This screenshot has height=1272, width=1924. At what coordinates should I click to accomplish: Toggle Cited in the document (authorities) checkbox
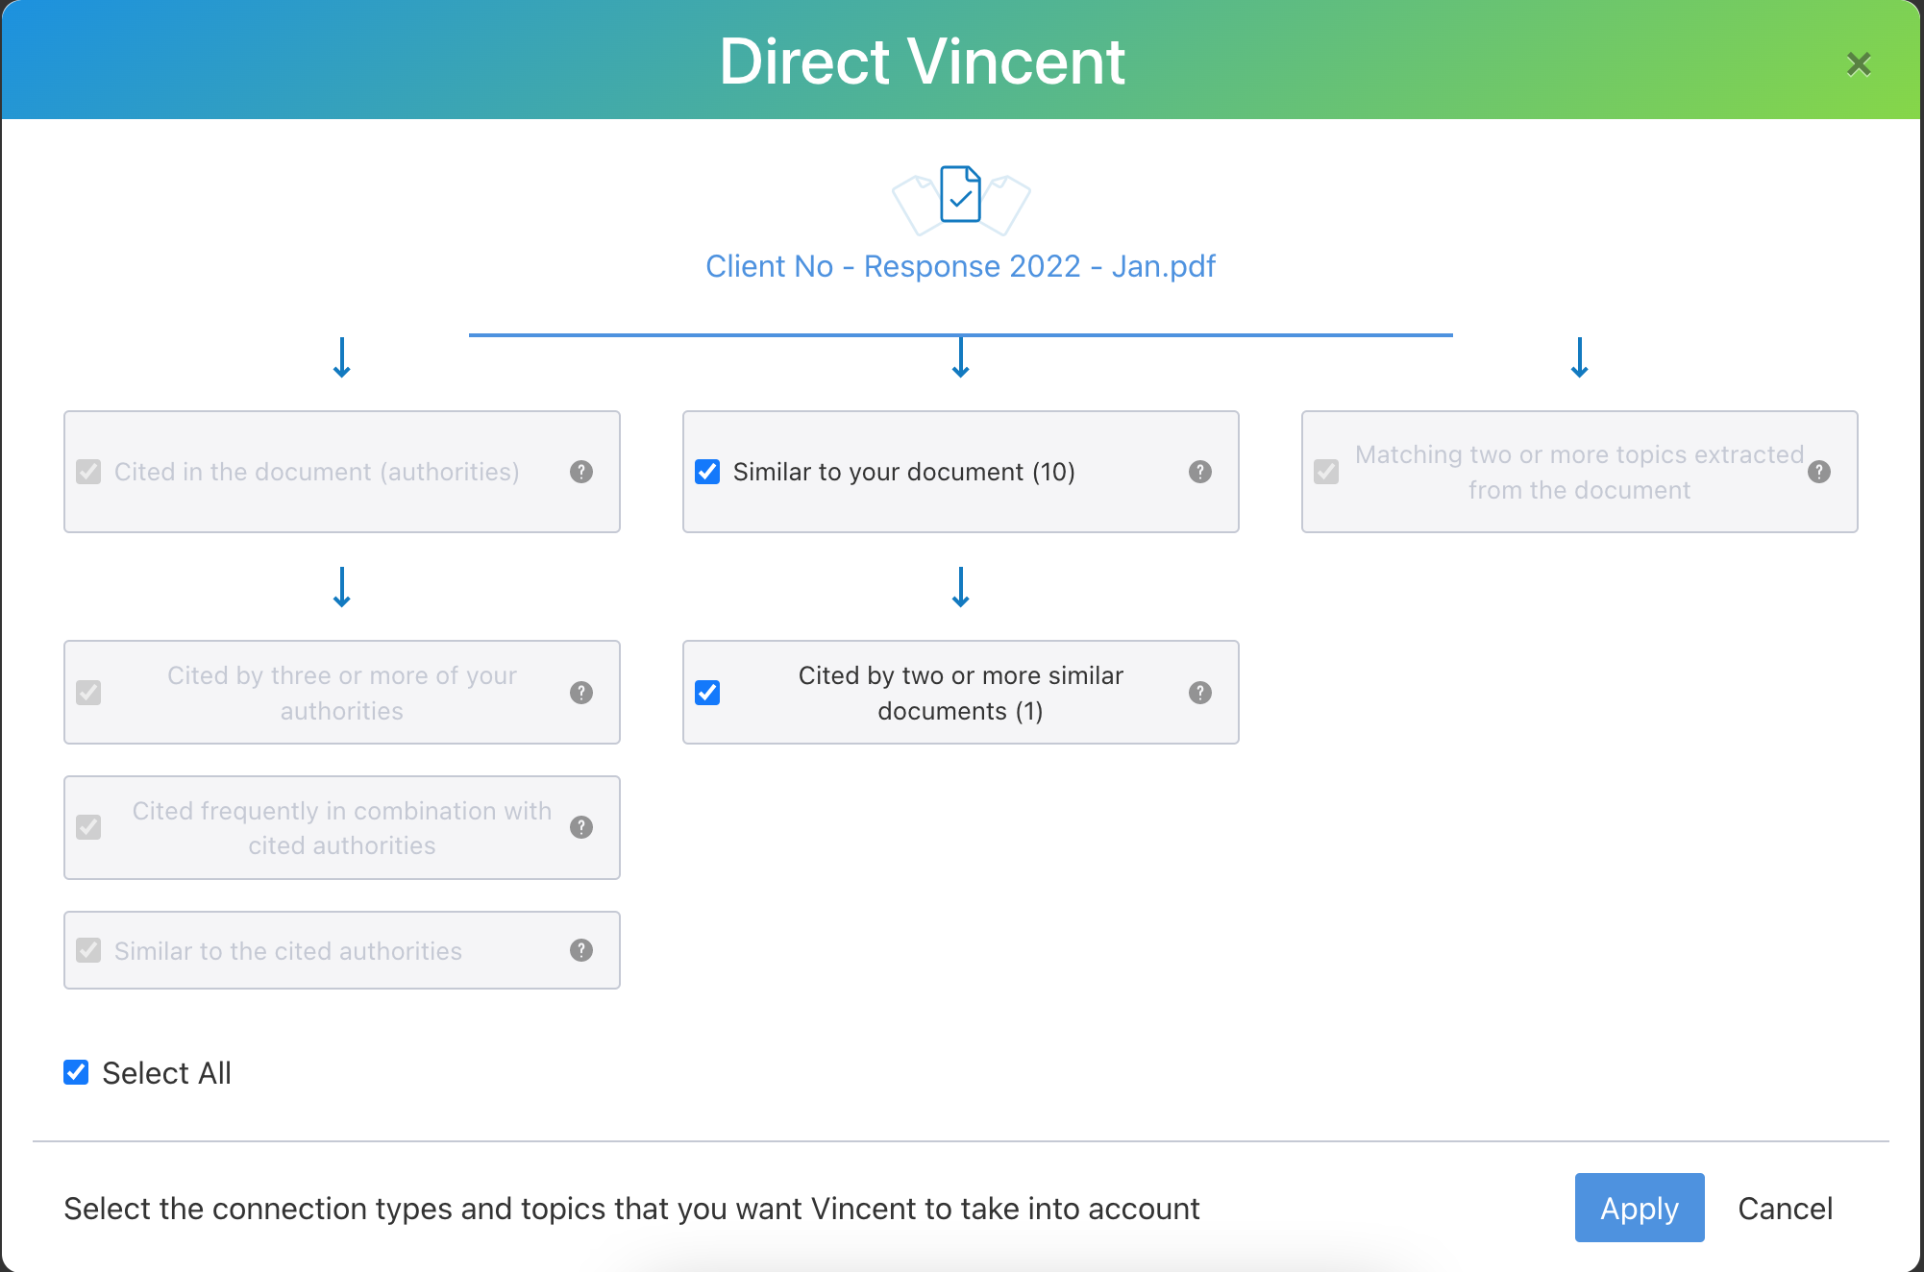pos(88,472)
